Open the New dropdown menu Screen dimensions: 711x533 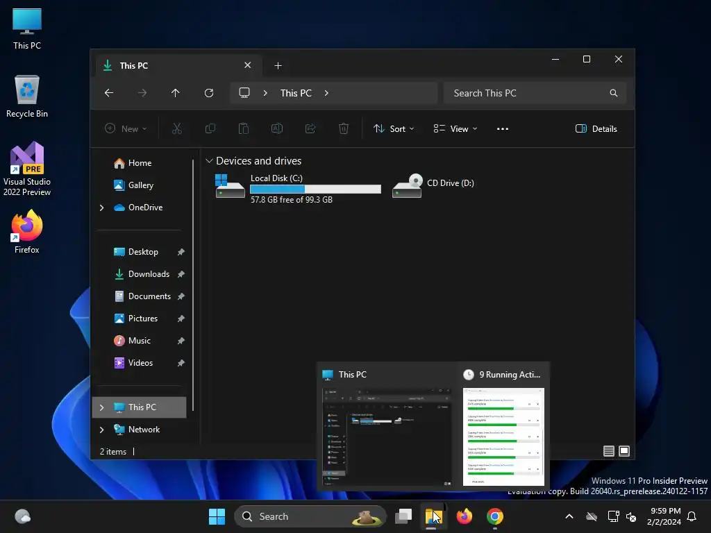point(126,128)
